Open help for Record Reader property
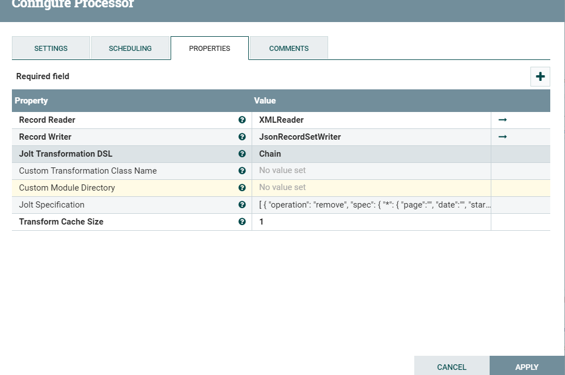This screenshot has height=375, width=565. point(242,120)
